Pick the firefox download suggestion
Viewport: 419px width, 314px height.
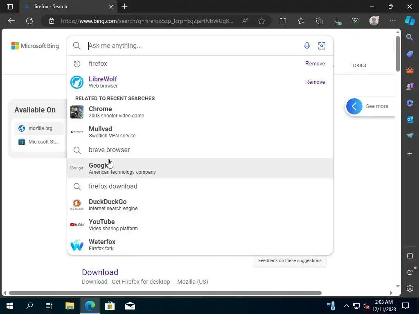click(200, 186)
